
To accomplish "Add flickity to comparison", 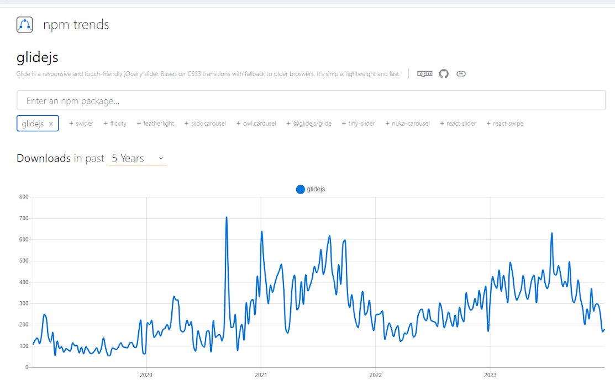I will [x=115, y=124].
